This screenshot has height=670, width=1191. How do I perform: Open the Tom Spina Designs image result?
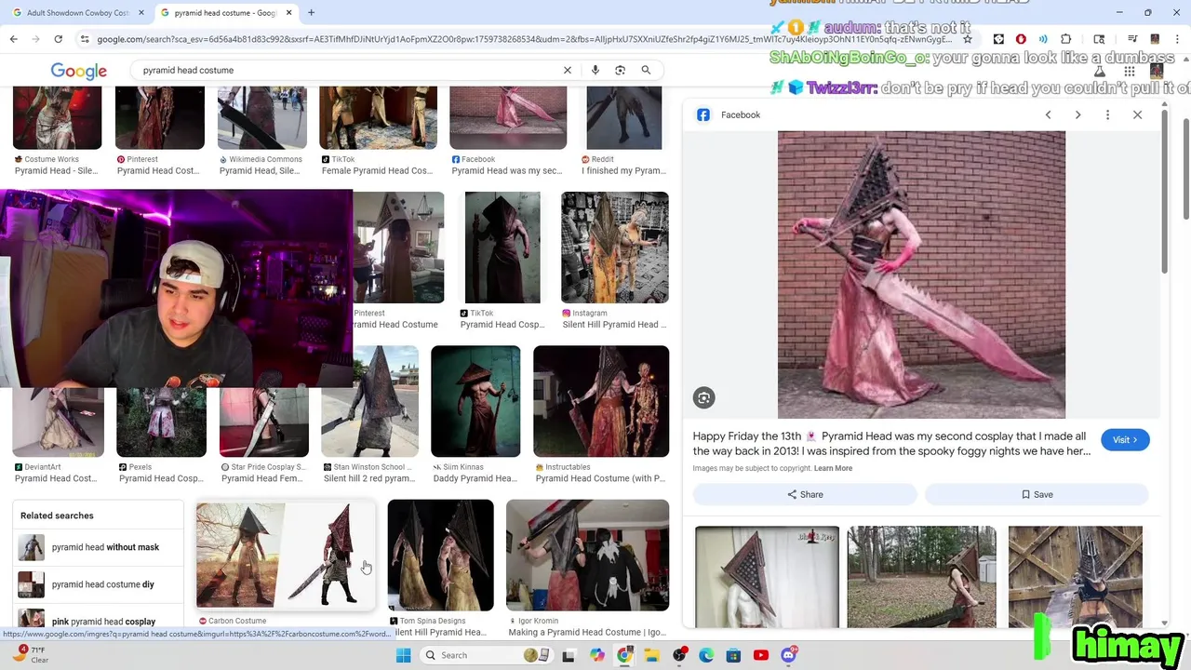pos(440,556)
